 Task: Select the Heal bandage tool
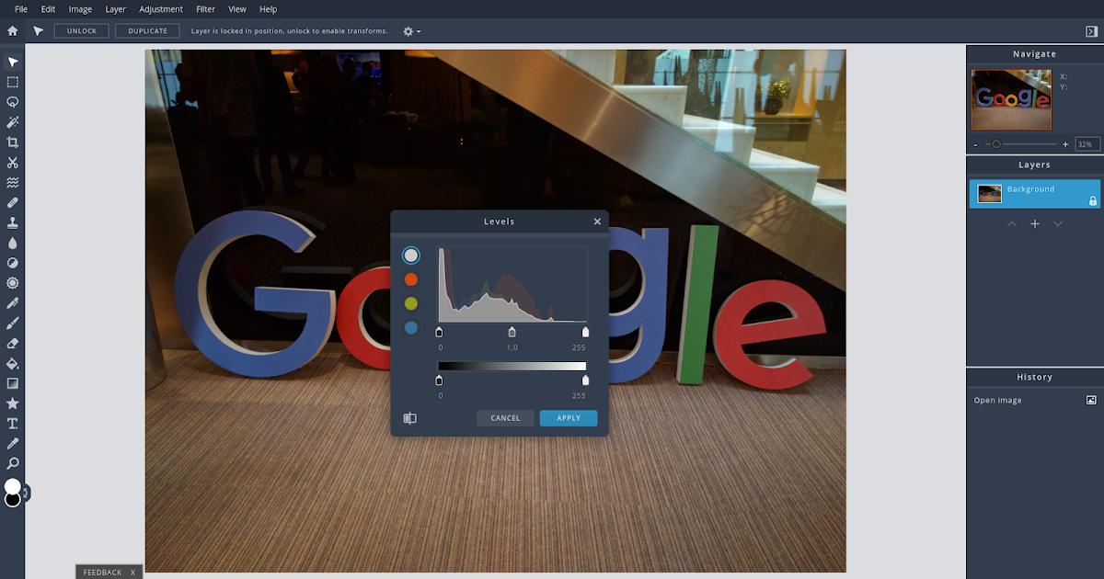coord(13,202)
